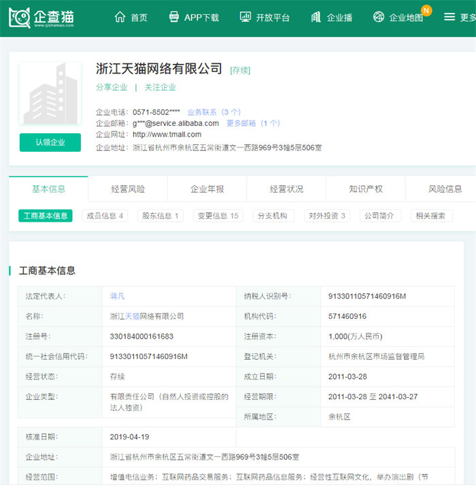Open the hamburger menu icon for 更多
The height and width of the screenshot is (487, 476).
449,17
